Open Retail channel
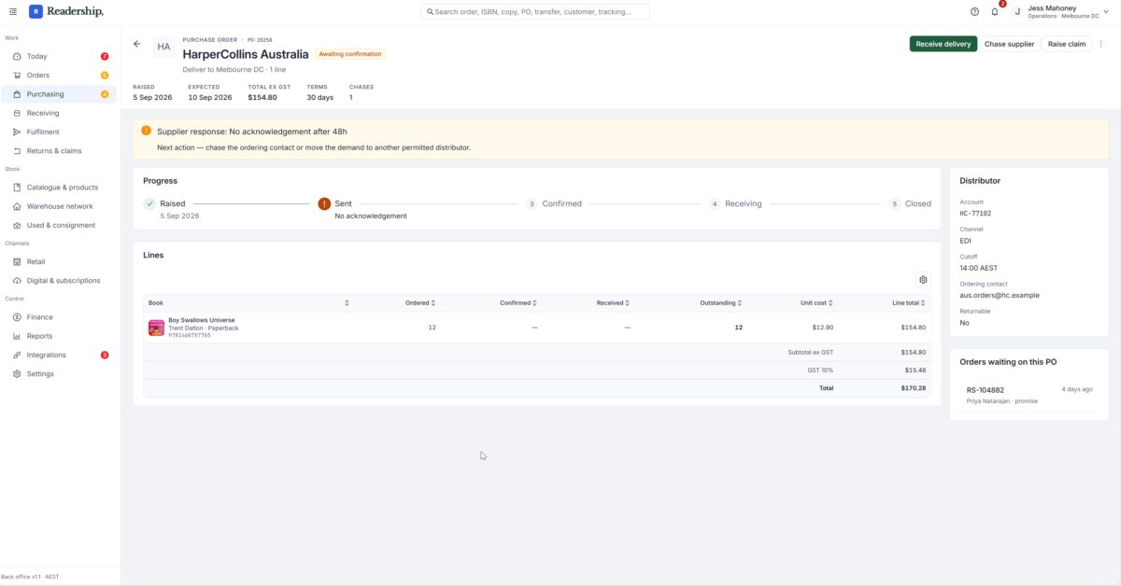The image size is (1121, 586). (58, 262)
